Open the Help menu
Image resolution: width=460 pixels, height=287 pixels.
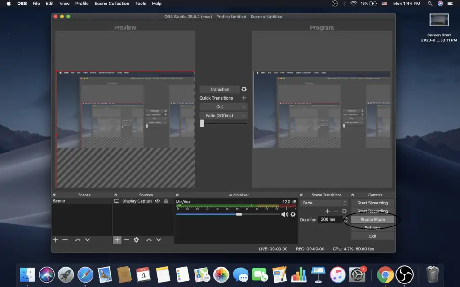tap(157, 4)
